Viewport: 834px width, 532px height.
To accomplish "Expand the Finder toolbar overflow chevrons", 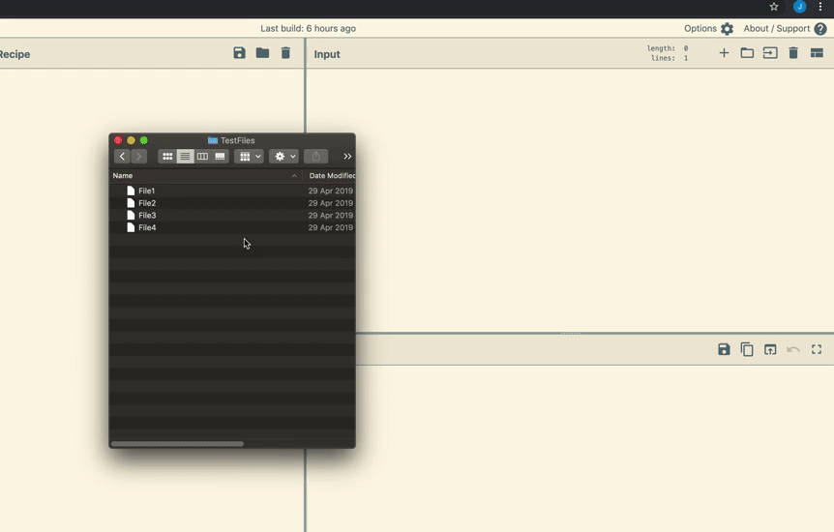I will (347, 157).
